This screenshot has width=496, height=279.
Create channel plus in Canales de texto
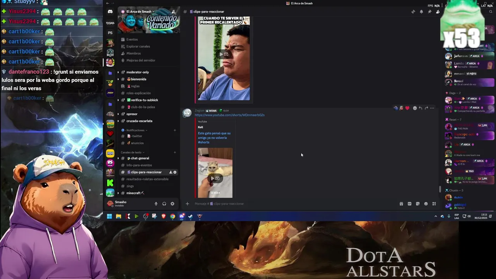click(175, 152)
